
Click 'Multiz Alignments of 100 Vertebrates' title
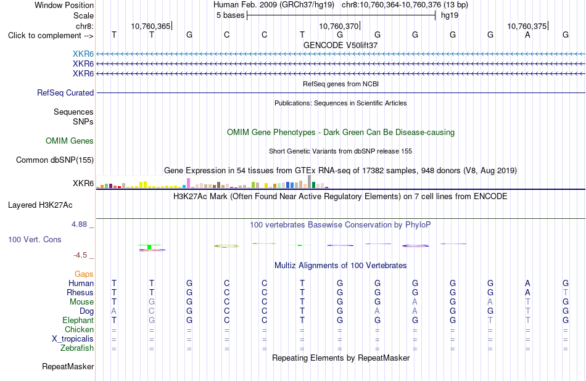point(340,266)
